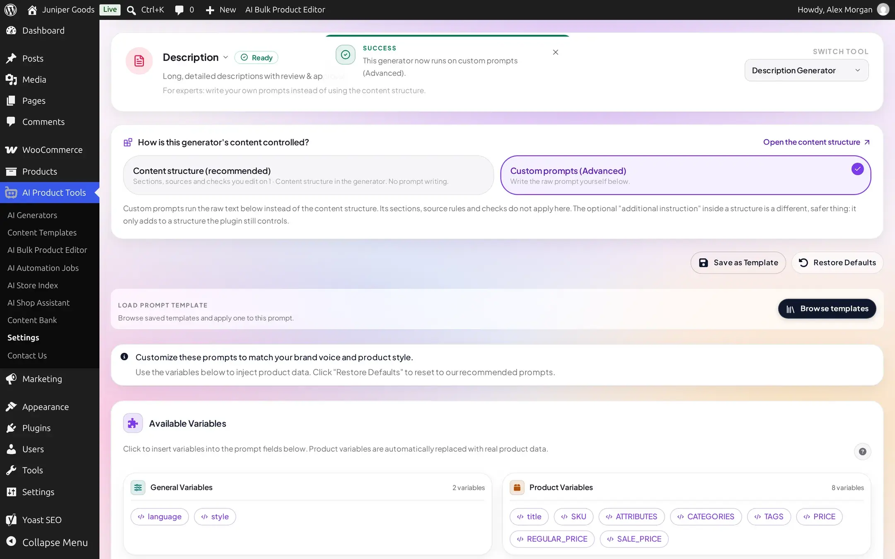The width and height of the screenshot is (895, 559).
Task: Insert the ATTRIBUTES variable
Action: [631, 517]
